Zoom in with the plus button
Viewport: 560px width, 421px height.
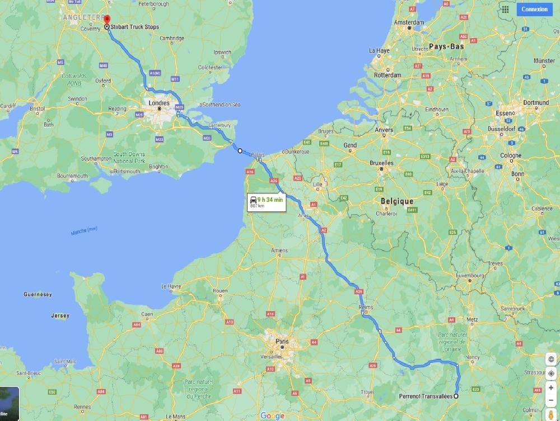point(551,388)
